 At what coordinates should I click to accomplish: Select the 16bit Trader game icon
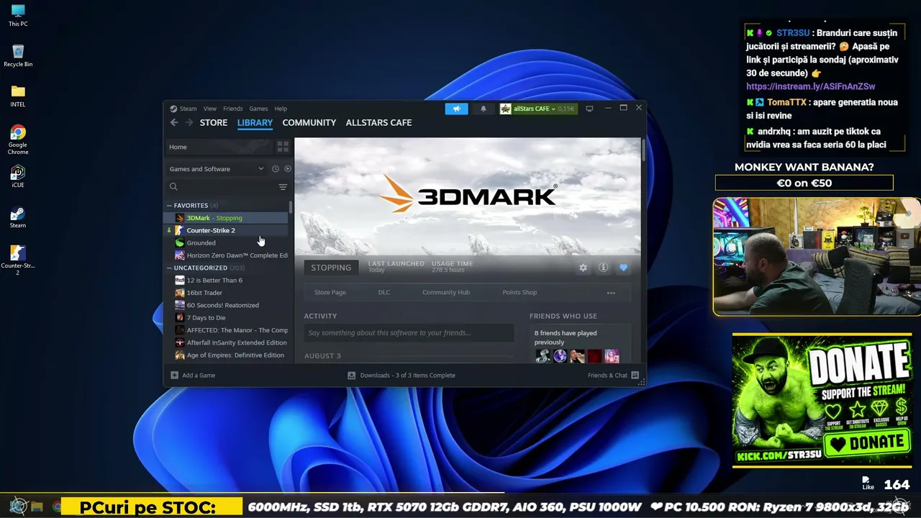pos(180,293)
